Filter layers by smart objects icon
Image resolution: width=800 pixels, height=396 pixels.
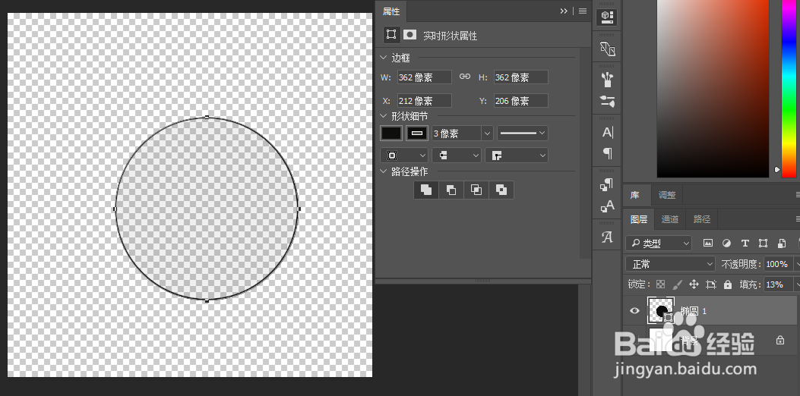pos(782,243)
